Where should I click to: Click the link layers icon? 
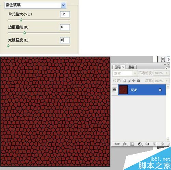pyautogui.click(x=117, y=144)
